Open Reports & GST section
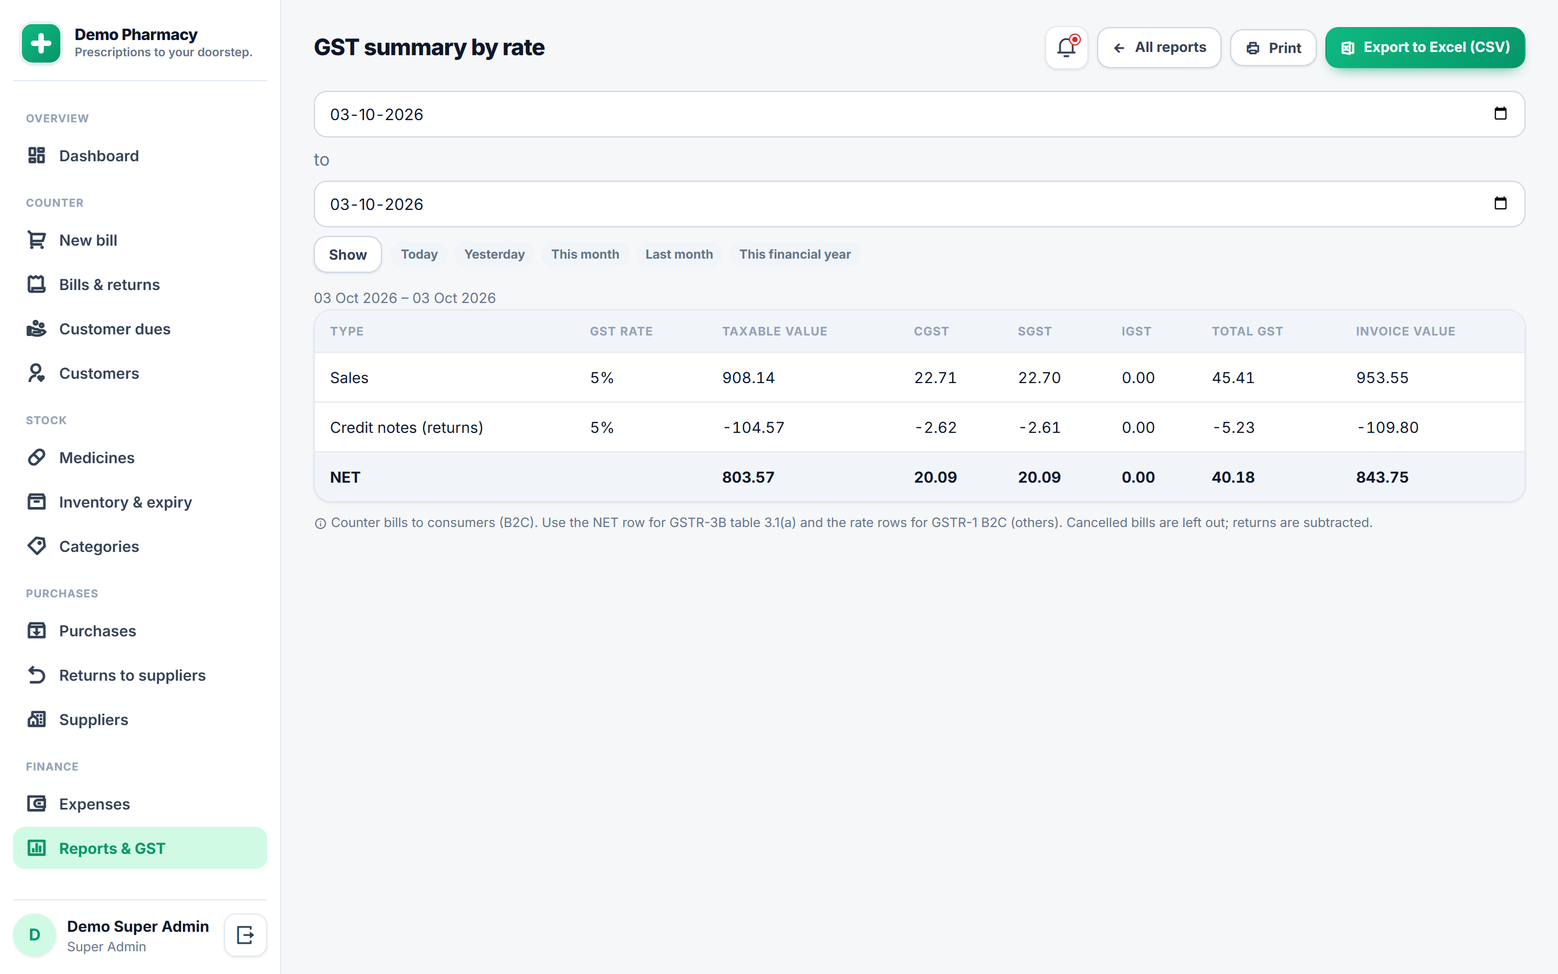 coord(140,848)
